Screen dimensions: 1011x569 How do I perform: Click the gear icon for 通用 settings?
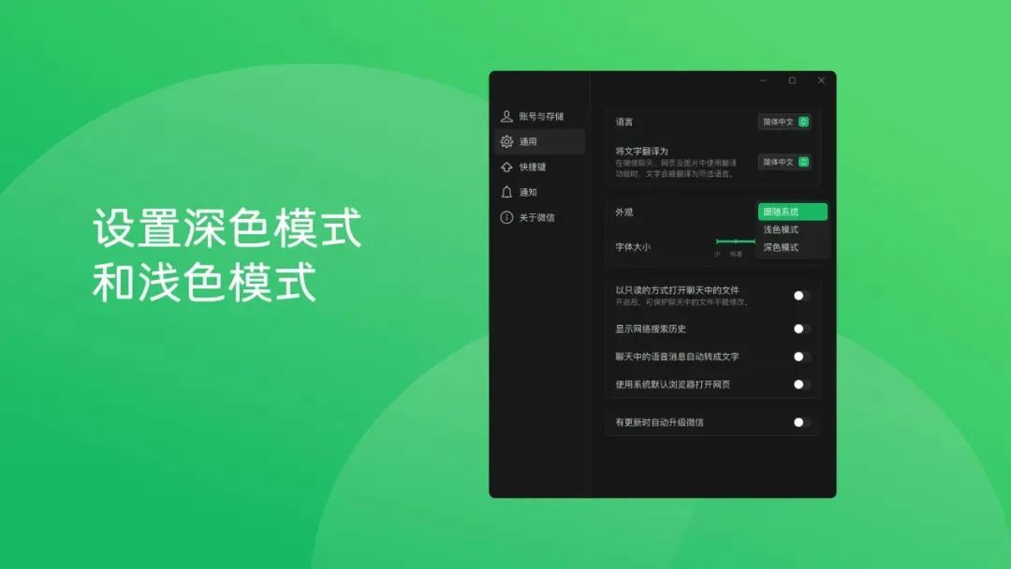[x=504, y=140]
